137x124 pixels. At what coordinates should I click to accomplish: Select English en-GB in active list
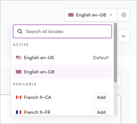62,72
